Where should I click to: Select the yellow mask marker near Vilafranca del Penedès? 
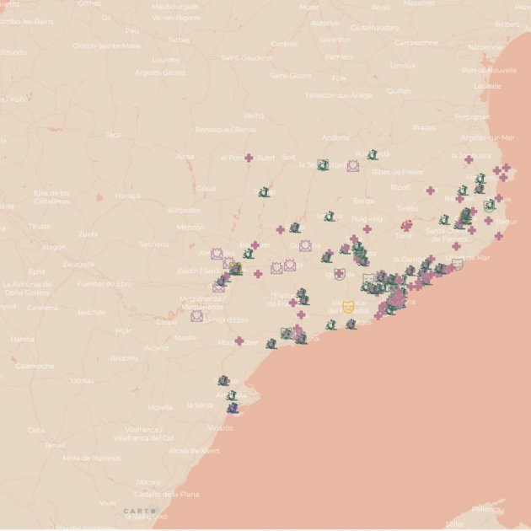(347, 307)
